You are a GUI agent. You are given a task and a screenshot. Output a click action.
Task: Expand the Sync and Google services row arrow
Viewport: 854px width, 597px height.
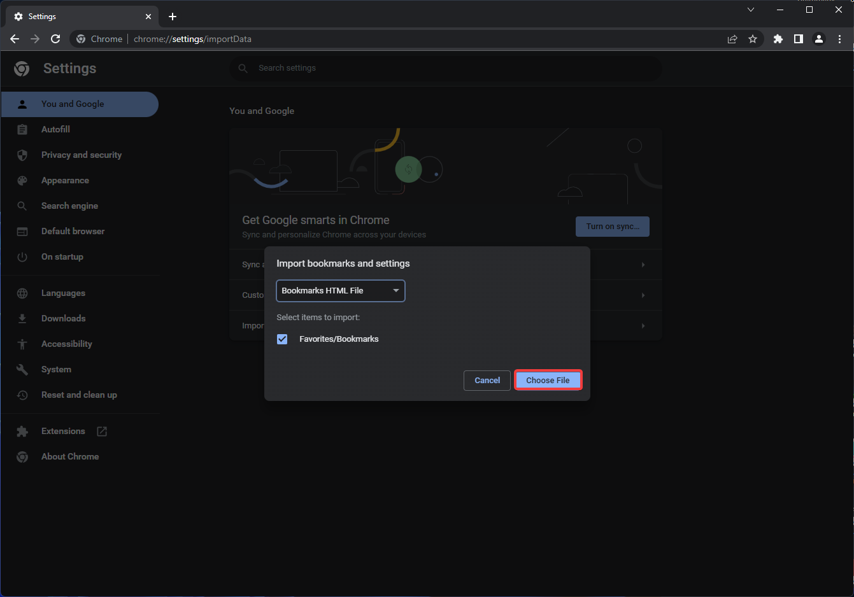point(643,265)
